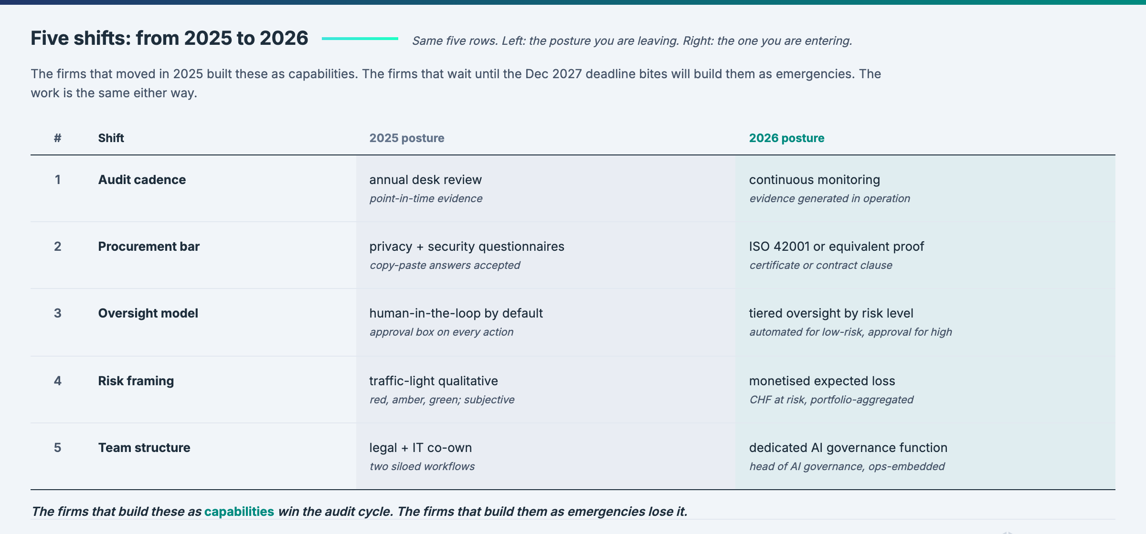Click the "Risk framing" row label

pyautogui.click(x=136, y=381)
